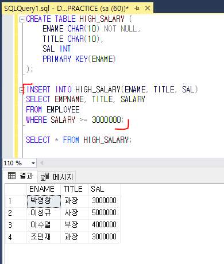Click the 3000000 value in WHERE clause
The width and height of the screenshot is (224, 264).
pos(106,120)
